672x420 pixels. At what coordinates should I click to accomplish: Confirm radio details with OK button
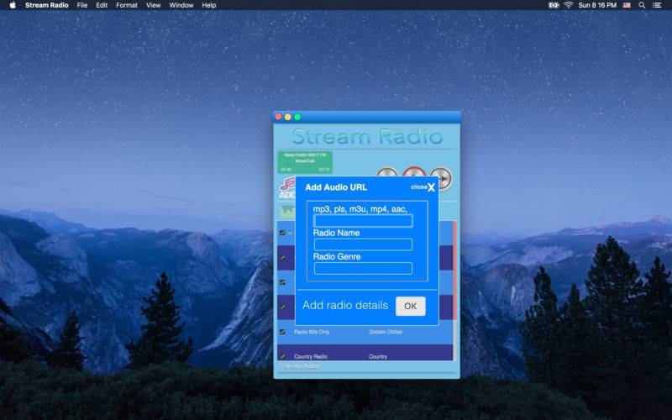[x=411, y=306]
